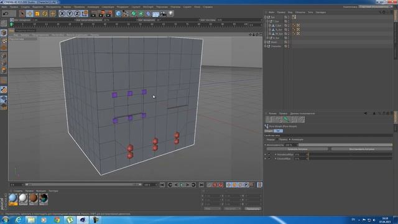
Task: Toggle visibility dots of Character object
Action: pos(289,46)
